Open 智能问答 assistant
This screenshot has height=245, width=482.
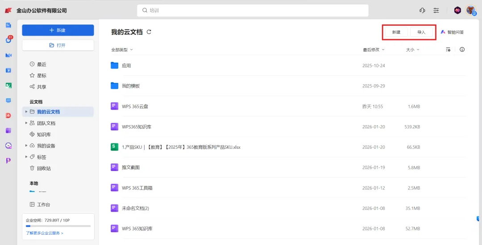click(452, 32)
